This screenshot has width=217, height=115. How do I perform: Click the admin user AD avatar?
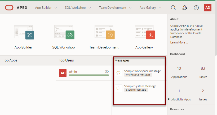click(63, 73)
